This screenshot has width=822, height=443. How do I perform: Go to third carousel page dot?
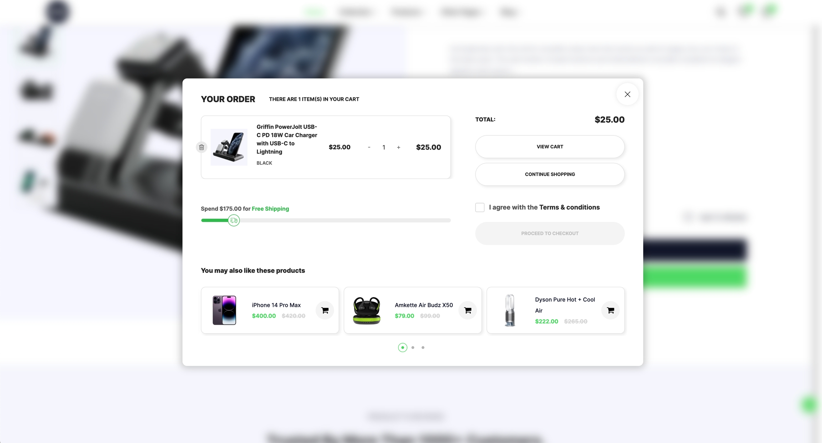[423, 347]
